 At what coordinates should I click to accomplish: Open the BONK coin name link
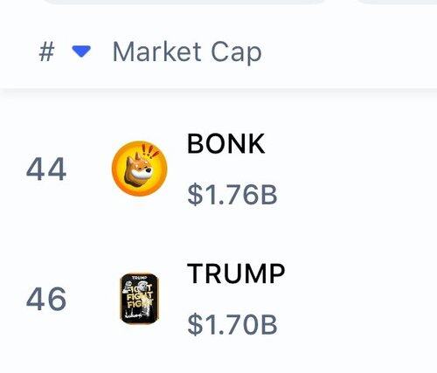click(226, 143)
